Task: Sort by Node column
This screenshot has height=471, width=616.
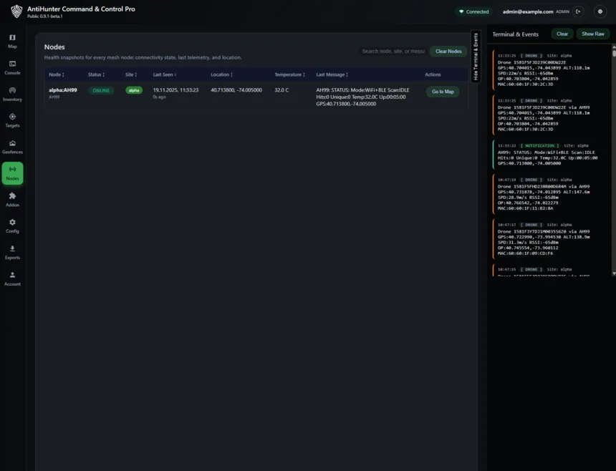Action: click(x=57, y=74)
